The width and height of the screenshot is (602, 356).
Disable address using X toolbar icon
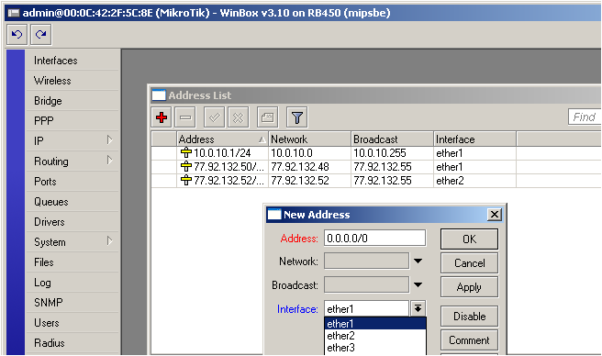[x=238, y=117]
